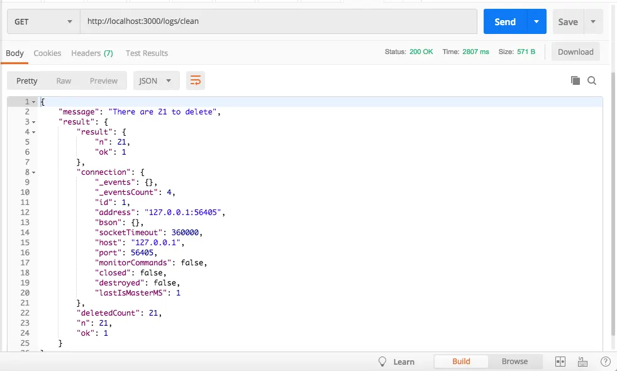Viewport: 617px width, 371px height.
Task: Collapse JSON at line 1
Action: pos(34,102)
